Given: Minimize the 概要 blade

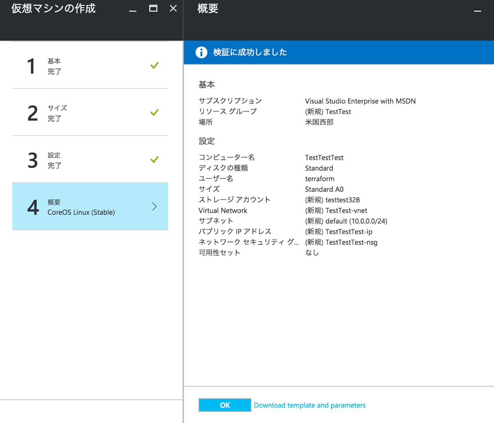Looking at the screenshot, I should pos(477,10).
